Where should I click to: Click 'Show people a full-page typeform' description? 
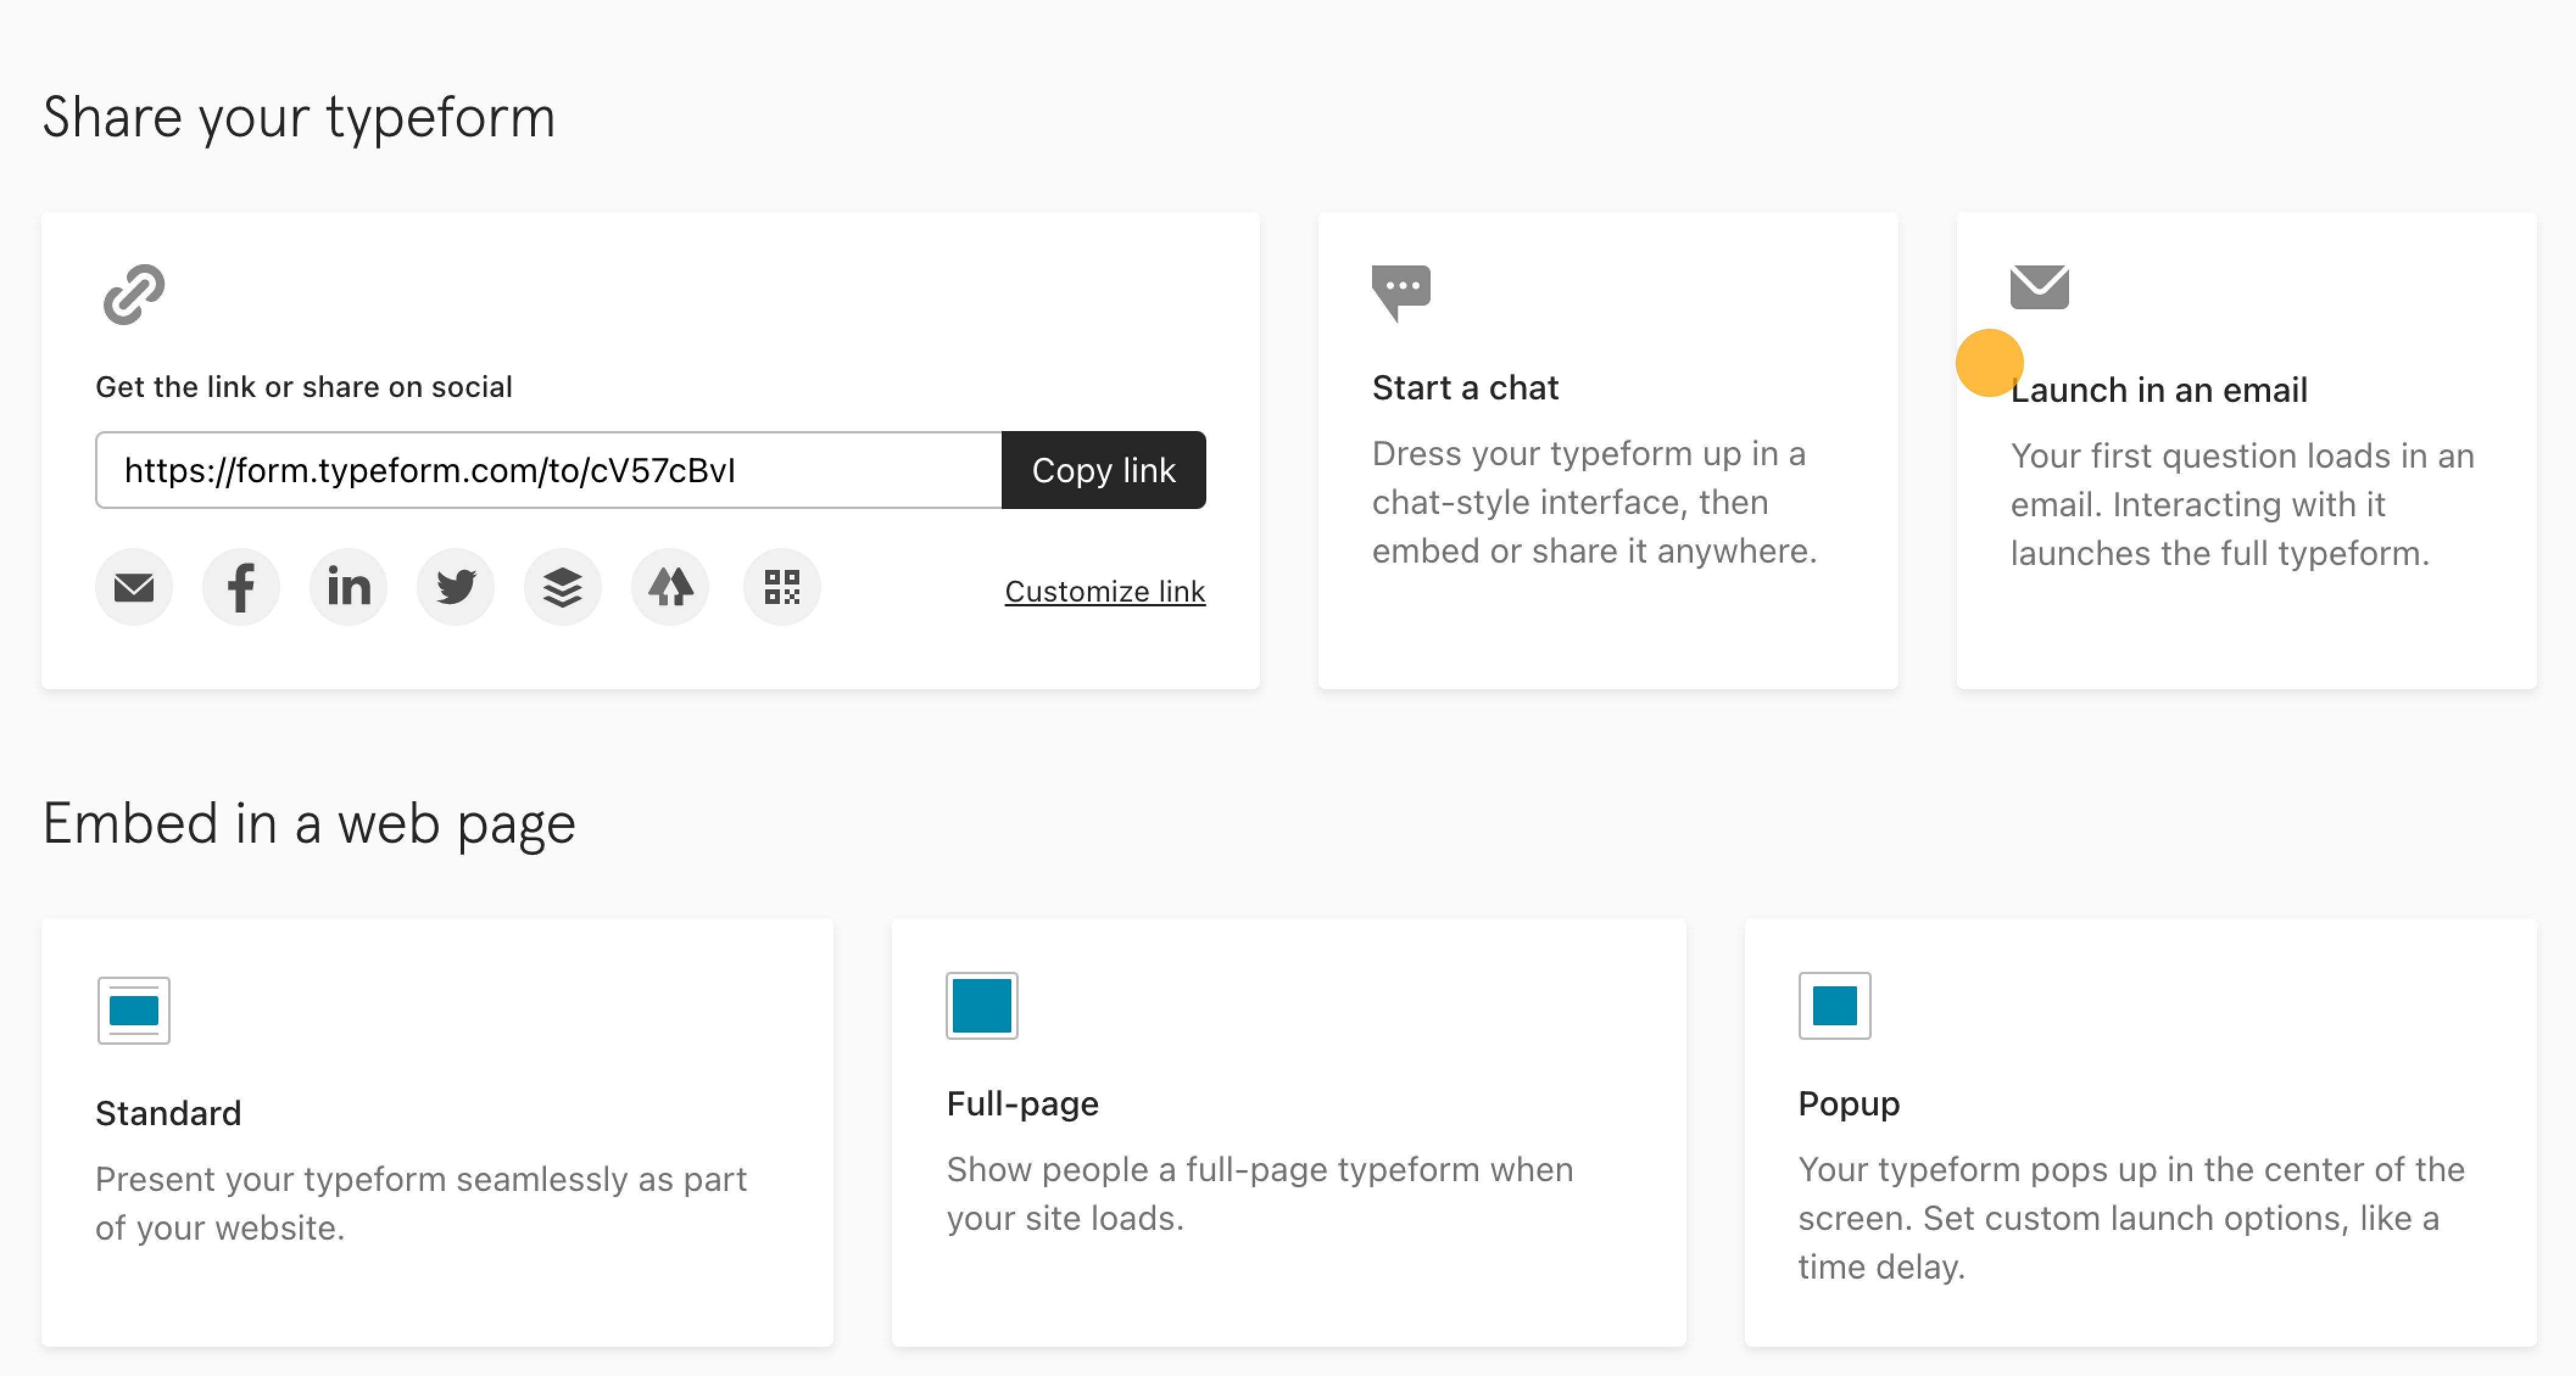coord(1260,1193)
